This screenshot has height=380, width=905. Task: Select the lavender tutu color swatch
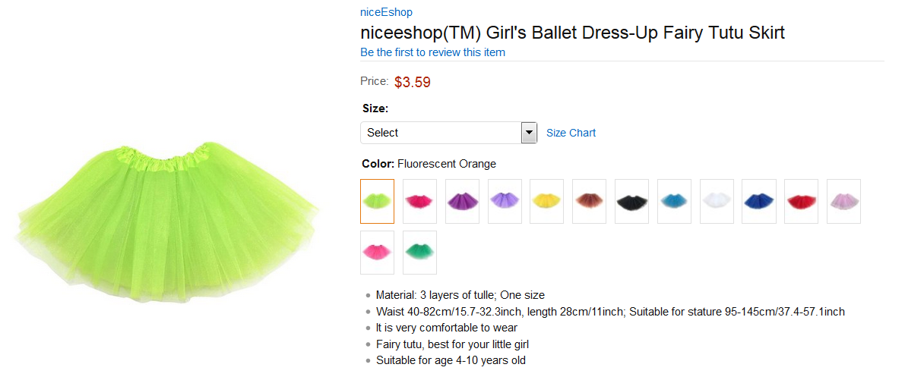(505, 202)
